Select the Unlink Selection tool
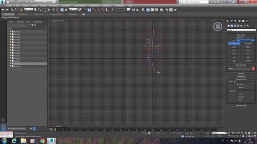This screenshot has width=257, height=144. click(x=16, y=10)
